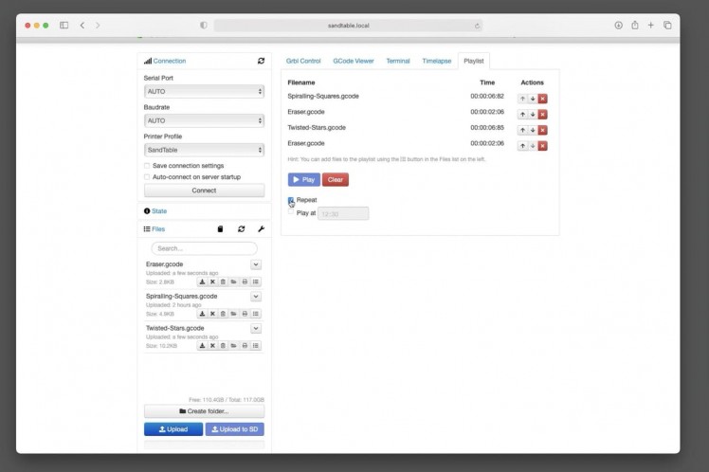Viewport: 709px width, 472px height.
Task: Delete Spiralling-Squares.gcode with the trash icon
Action: 223,314
